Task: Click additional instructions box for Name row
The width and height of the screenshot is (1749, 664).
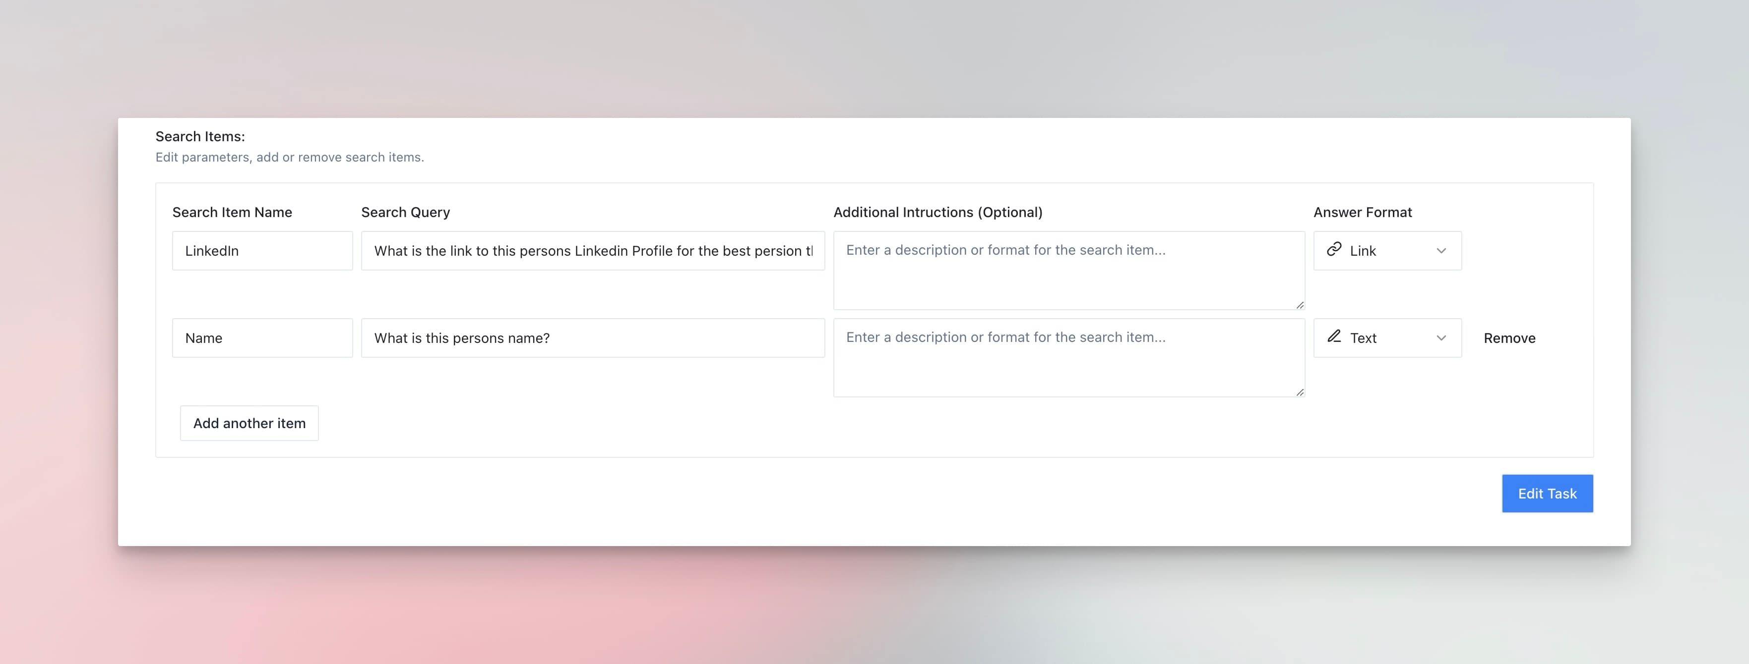Action: [x=1068, y=357]
